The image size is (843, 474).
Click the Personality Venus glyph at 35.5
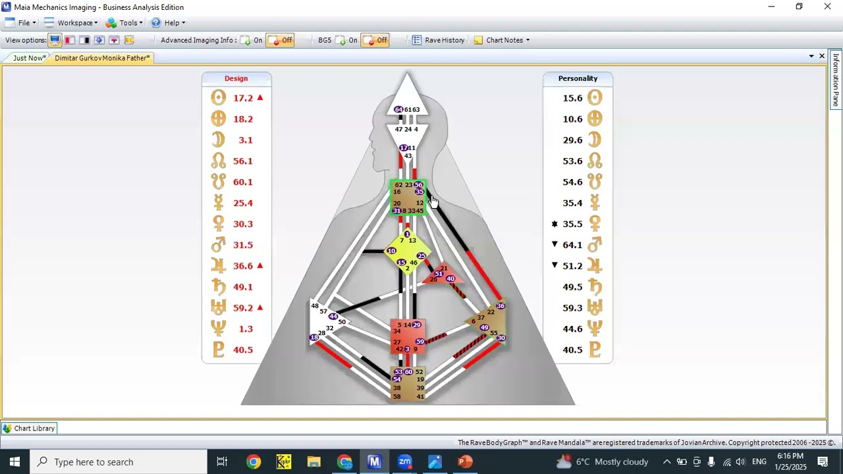click(595, 224)
